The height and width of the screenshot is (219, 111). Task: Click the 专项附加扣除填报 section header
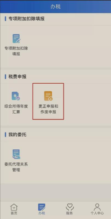[26, 19]
